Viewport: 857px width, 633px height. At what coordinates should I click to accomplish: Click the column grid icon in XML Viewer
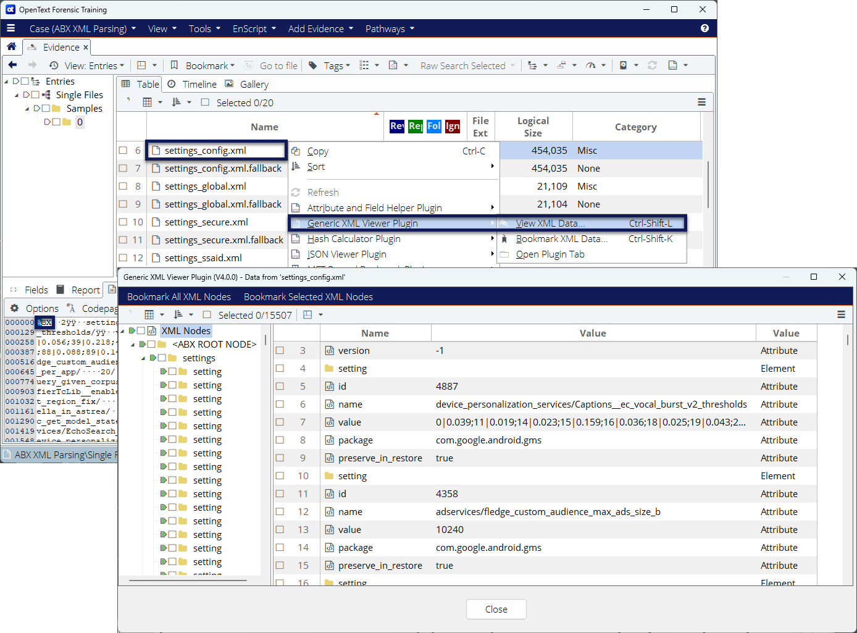point(149,315)
